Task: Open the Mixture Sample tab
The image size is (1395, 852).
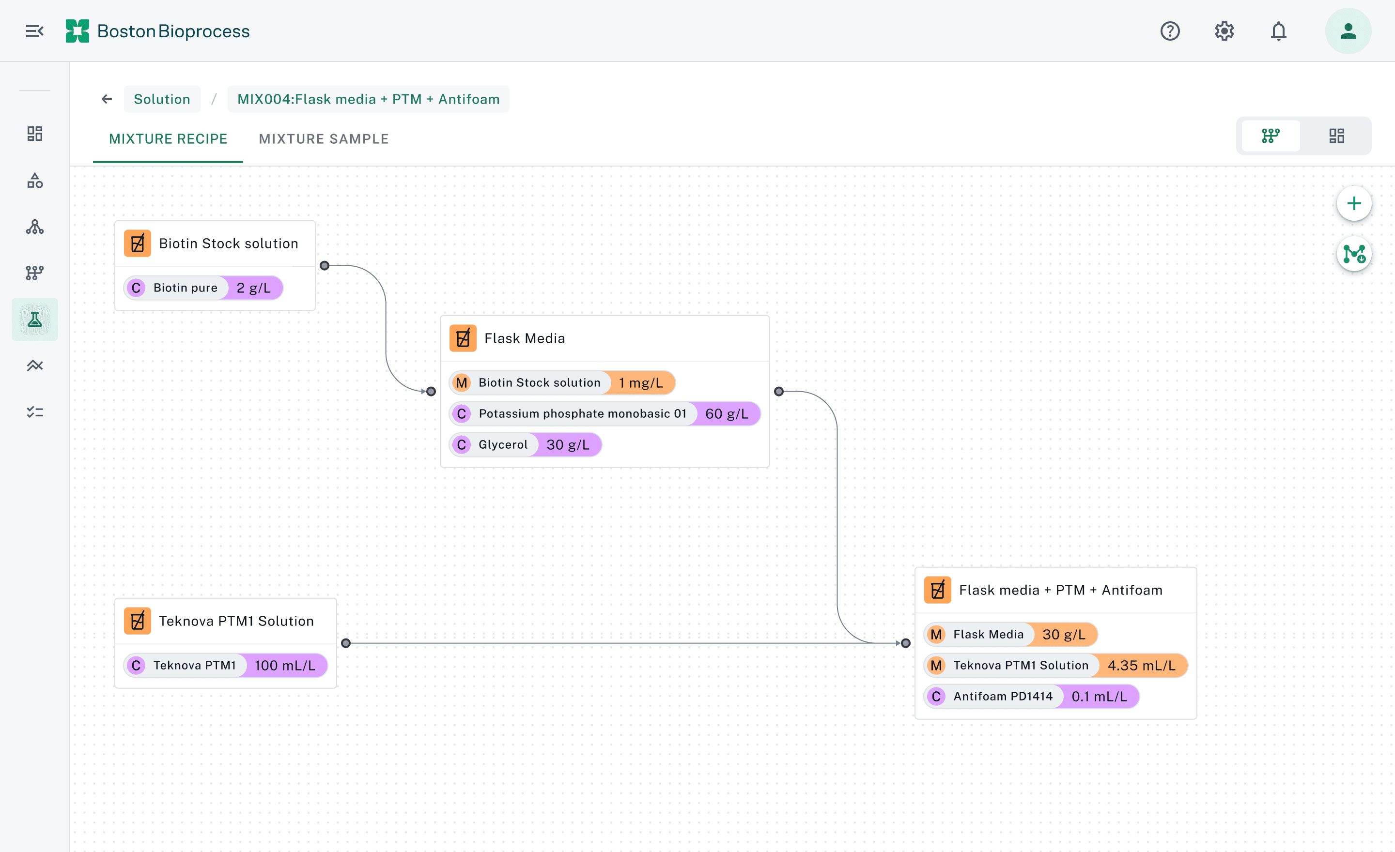Action: tap(323, 139)
